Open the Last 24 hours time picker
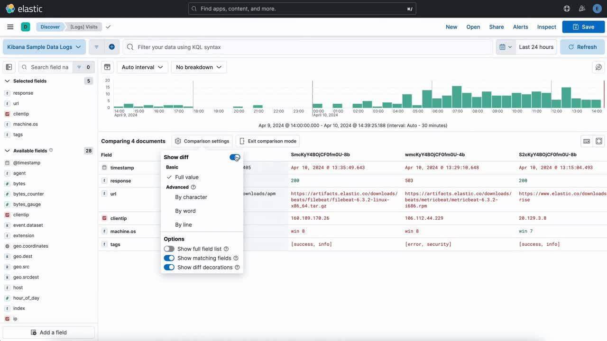 click(x=536, y=47)
